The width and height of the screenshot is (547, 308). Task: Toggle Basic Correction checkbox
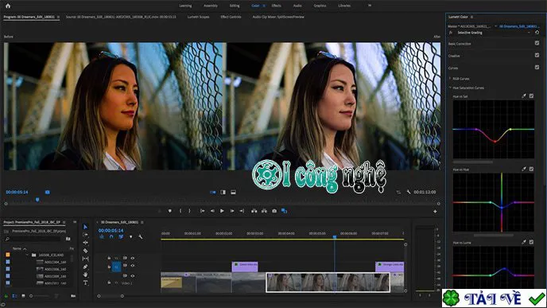537,43
